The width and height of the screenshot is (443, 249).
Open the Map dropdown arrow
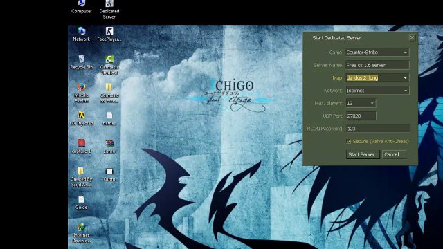coord(406,78)
